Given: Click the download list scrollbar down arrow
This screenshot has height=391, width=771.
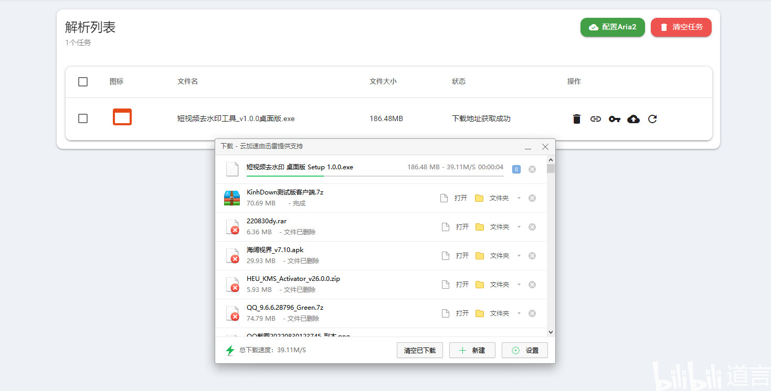Looking at the screenshot, I should pyautogui.click(x=551, y=332).
